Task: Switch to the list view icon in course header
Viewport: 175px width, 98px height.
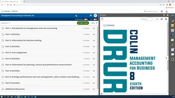Action: coord(95,16)
